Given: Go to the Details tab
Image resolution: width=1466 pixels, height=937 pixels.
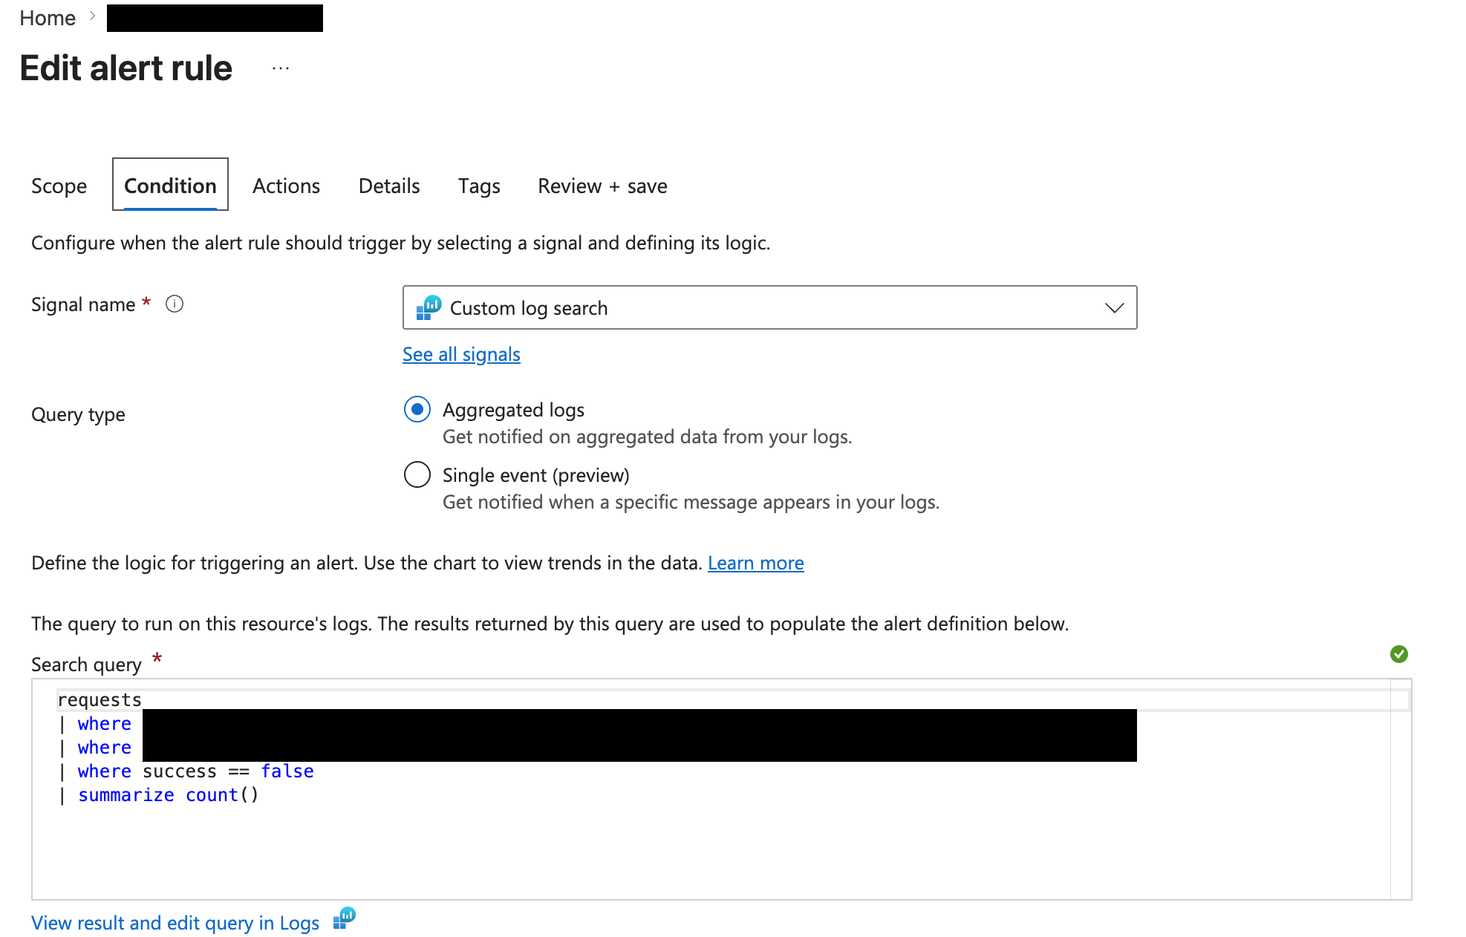Looking at the screenshot, I should point(389,186).
